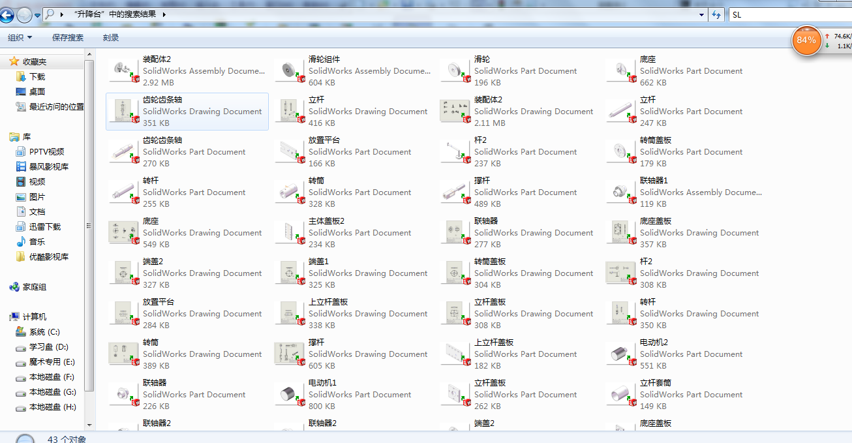The image size is (852, 443).
Task: Select the 滑轮组件 assembly file icon
Action: [290, 70]
